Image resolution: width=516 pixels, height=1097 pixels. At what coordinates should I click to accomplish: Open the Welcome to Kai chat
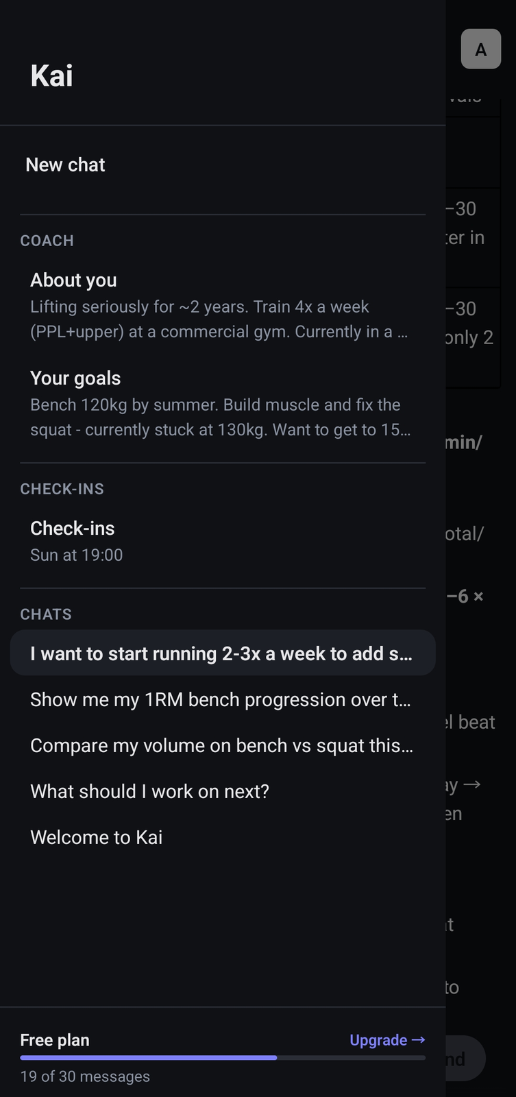96,837
